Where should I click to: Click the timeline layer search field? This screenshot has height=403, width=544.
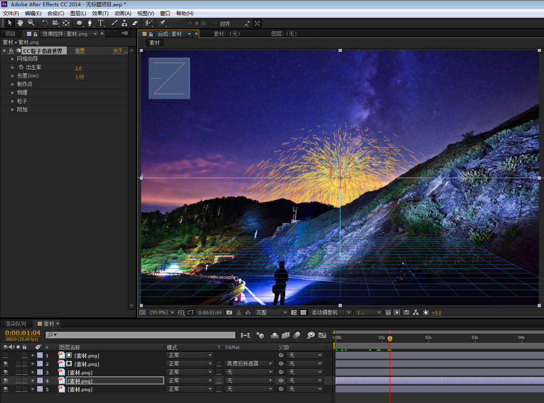(144, 335)
